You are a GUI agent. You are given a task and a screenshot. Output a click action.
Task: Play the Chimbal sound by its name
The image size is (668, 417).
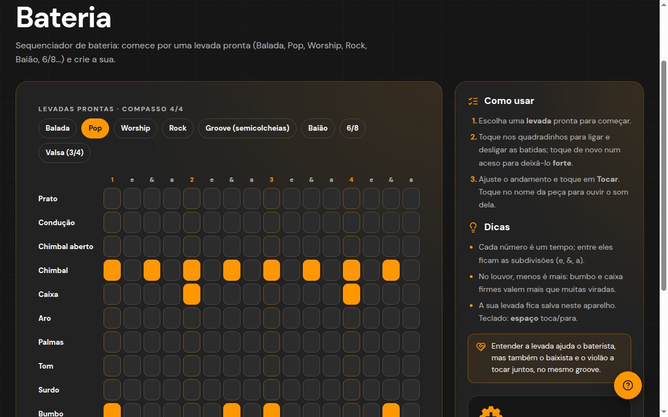(x=53, y=271)
